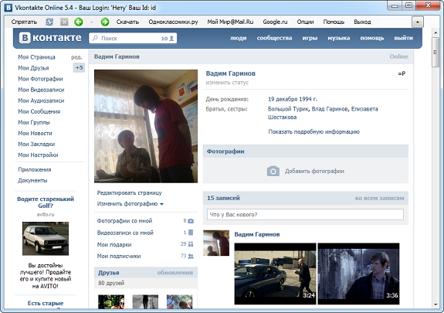Click обновления in the Друзья header

coord(175,273)
